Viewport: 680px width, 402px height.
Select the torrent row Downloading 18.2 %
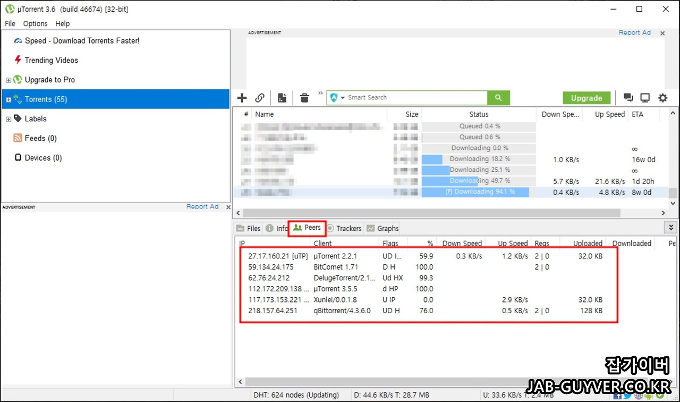tap(450, 159)
